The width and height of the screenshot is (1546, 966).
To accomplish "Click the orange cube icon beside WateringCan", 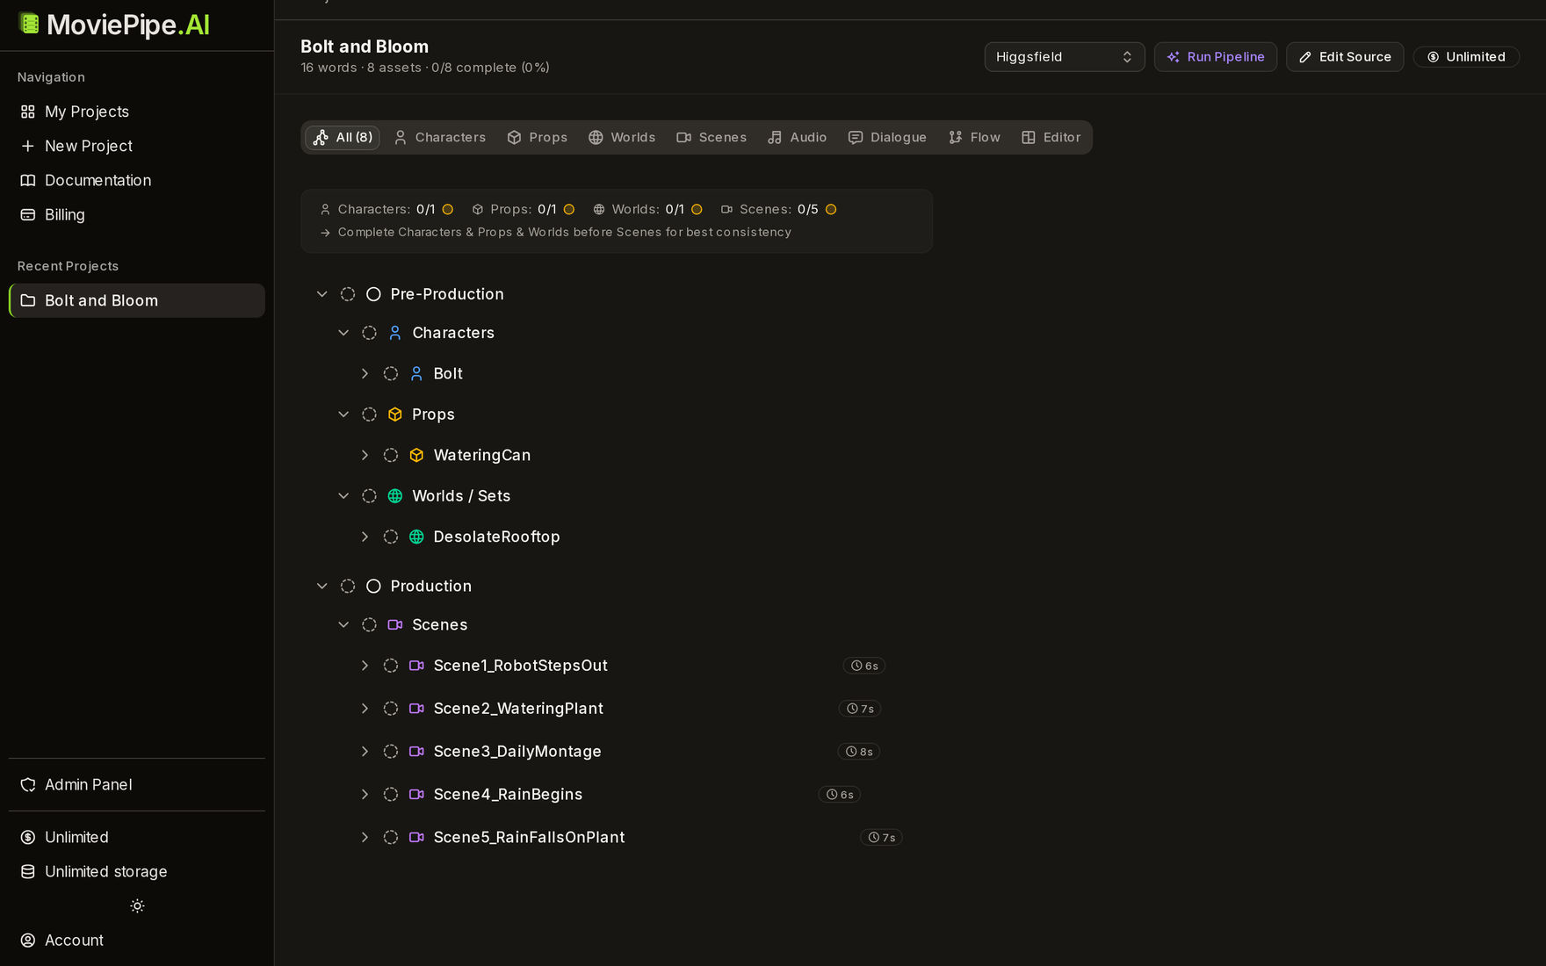I will click(416, 455).
